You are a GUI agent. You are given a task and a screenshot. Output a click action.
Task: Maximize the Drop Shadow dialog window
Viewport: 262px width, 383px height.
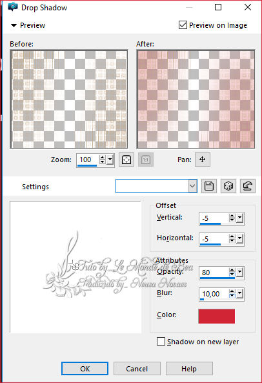coord(218,7)
